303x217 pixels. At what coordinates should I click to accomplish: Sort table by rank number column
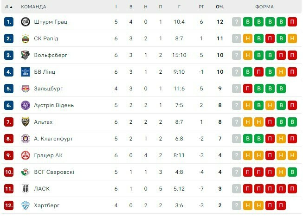(8, 7)
